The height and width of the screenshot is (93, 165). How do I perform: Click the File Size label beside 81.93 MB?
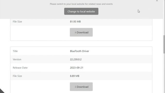17,21
